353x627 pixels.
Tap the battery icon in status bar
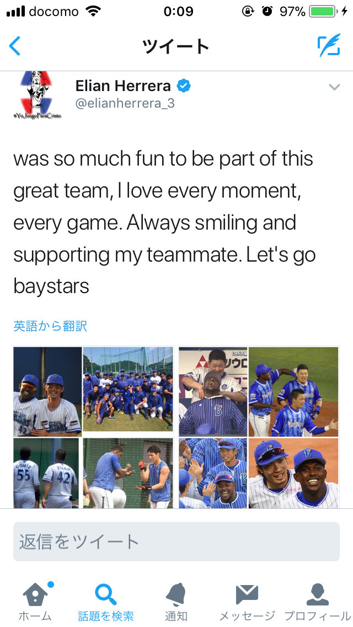323,12
